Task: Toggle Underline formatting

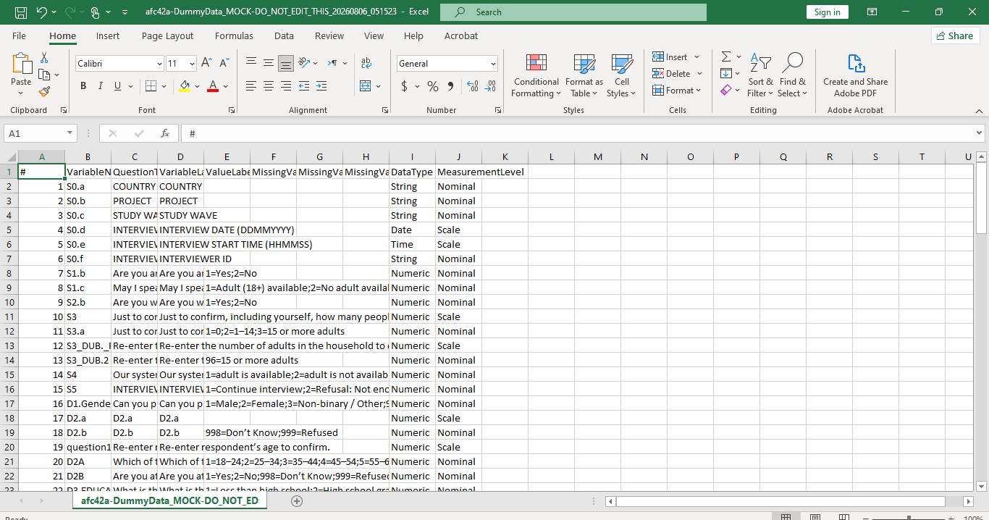Action: pyautogui.click(x=117, y=86)
